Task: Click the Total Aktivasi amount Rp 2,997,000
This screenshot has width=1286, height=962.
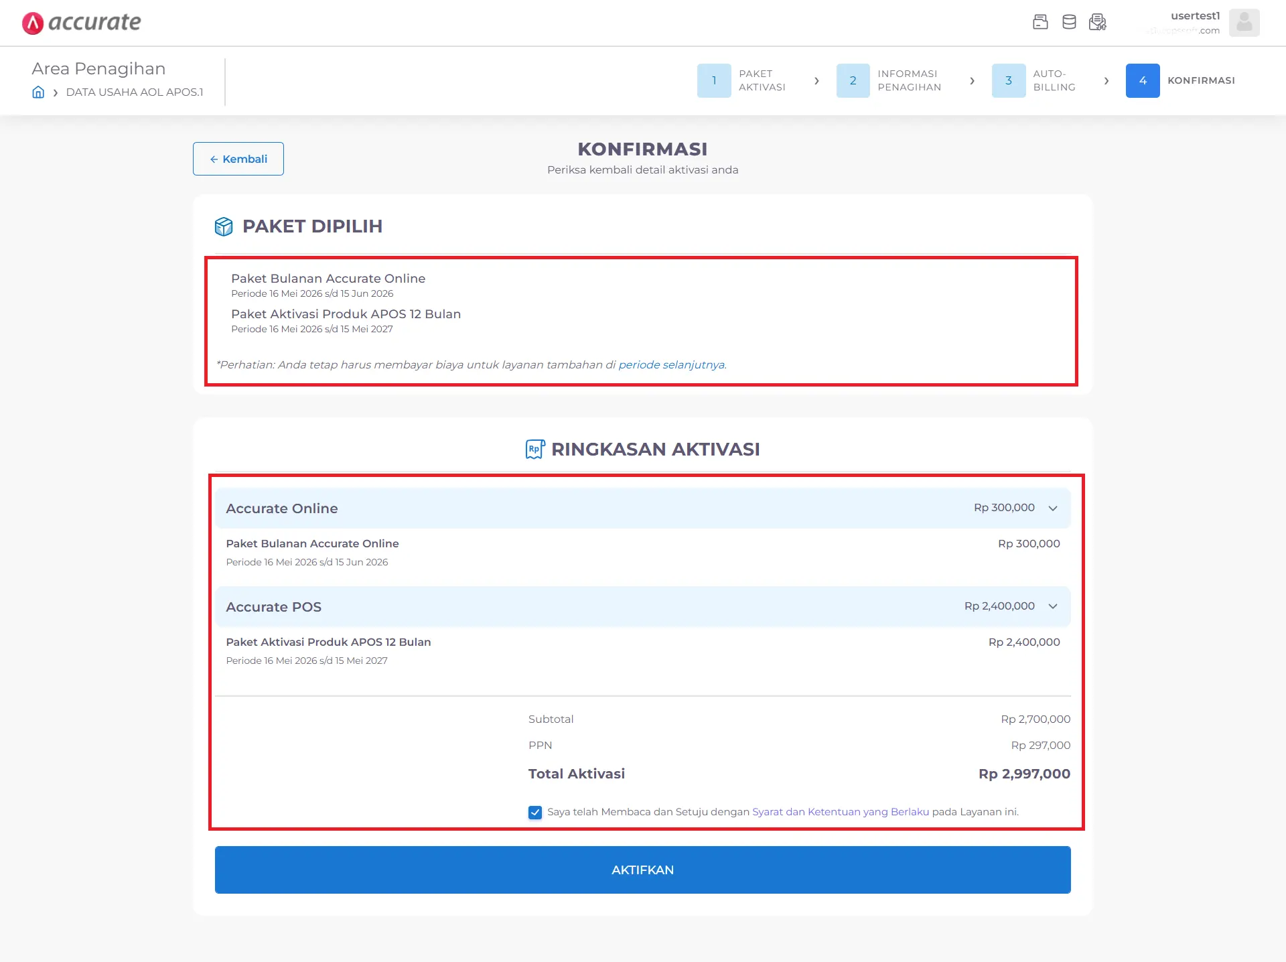Action: [x=1024, y=774]
